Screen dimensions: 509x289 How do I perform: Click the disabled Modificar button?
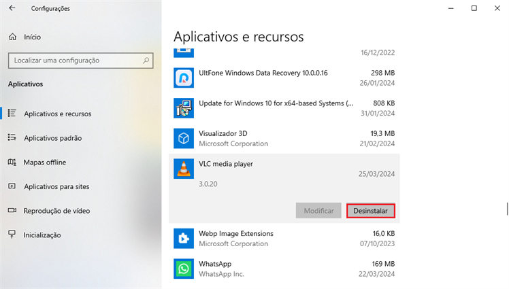(318, 211)
